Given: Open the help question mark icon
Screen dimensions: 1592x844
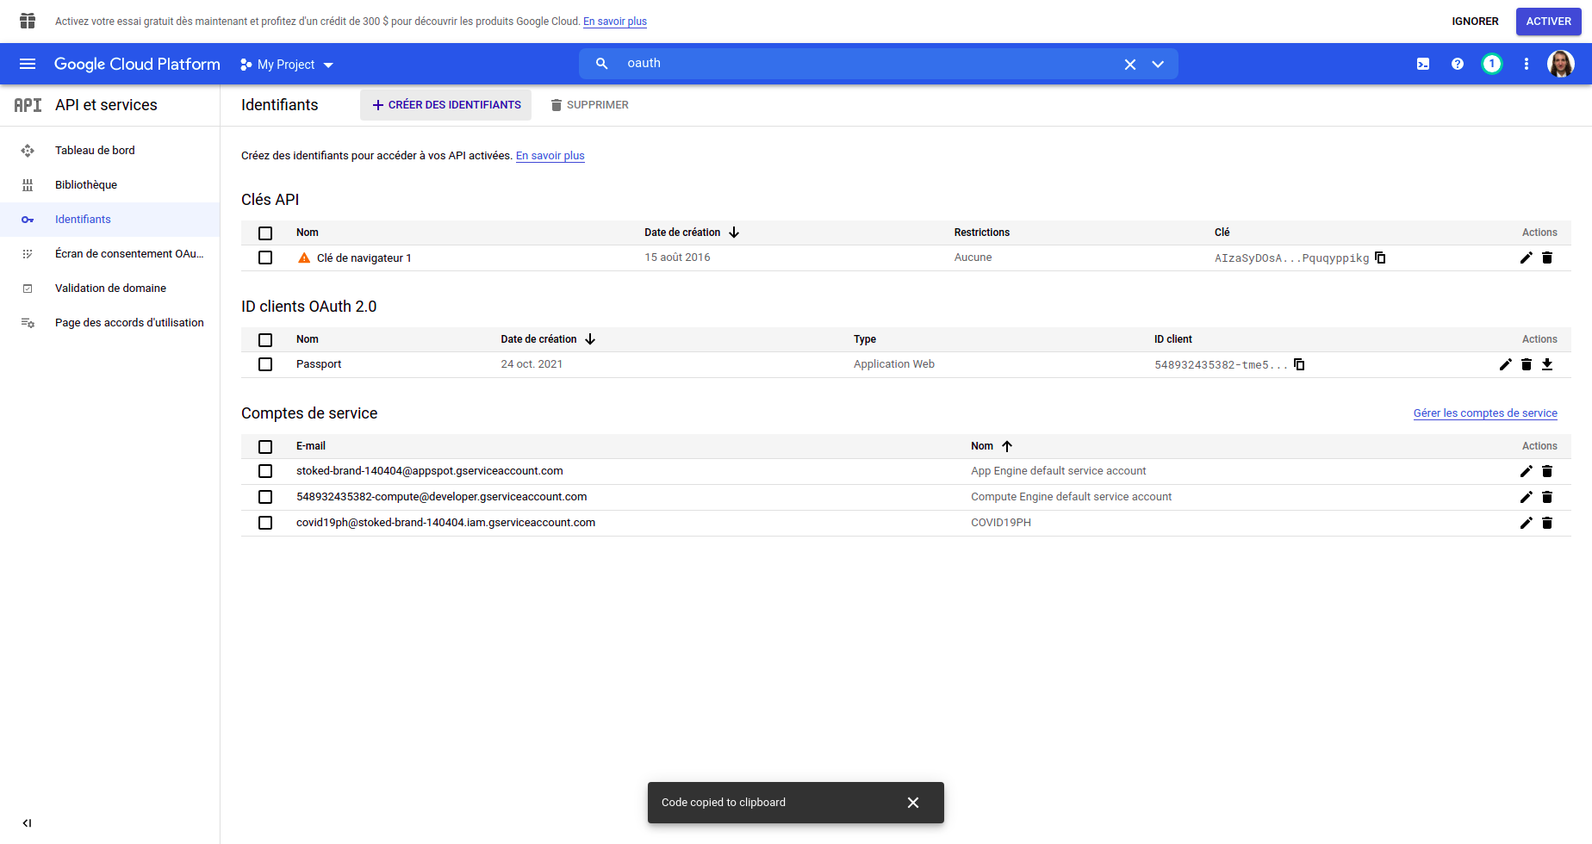Looking at the screenshot, I should click(1458, 64).
